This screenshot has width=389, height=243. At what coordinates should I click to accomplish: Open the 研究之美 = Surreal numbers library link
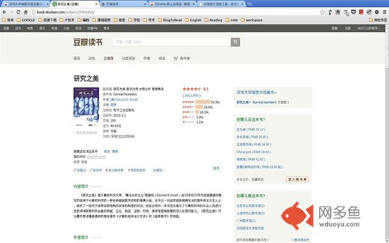pyautogui.click(x=256, y=102)
